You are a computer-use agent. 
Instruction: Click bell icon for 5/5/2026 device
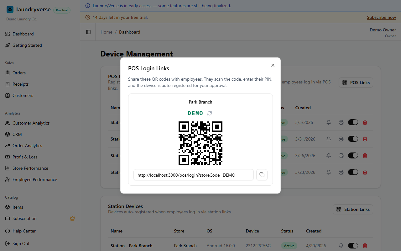pos(329,122)
